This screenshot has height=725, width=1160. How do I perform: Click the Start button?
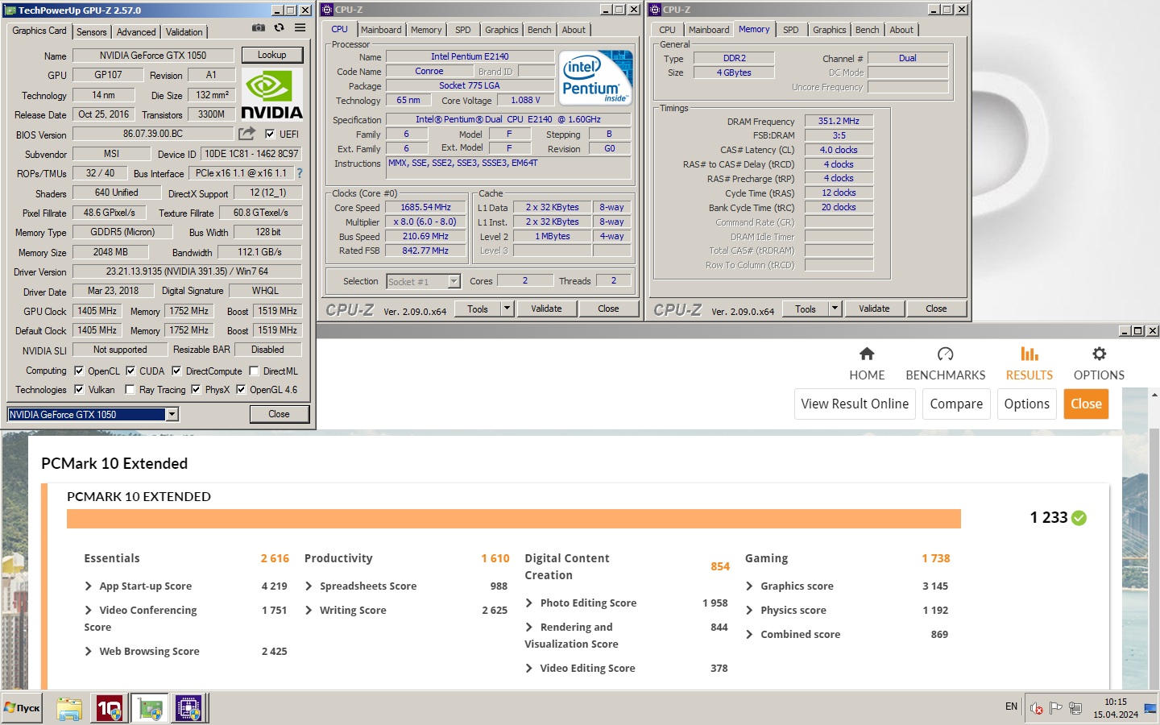click(x=22, y=708)
